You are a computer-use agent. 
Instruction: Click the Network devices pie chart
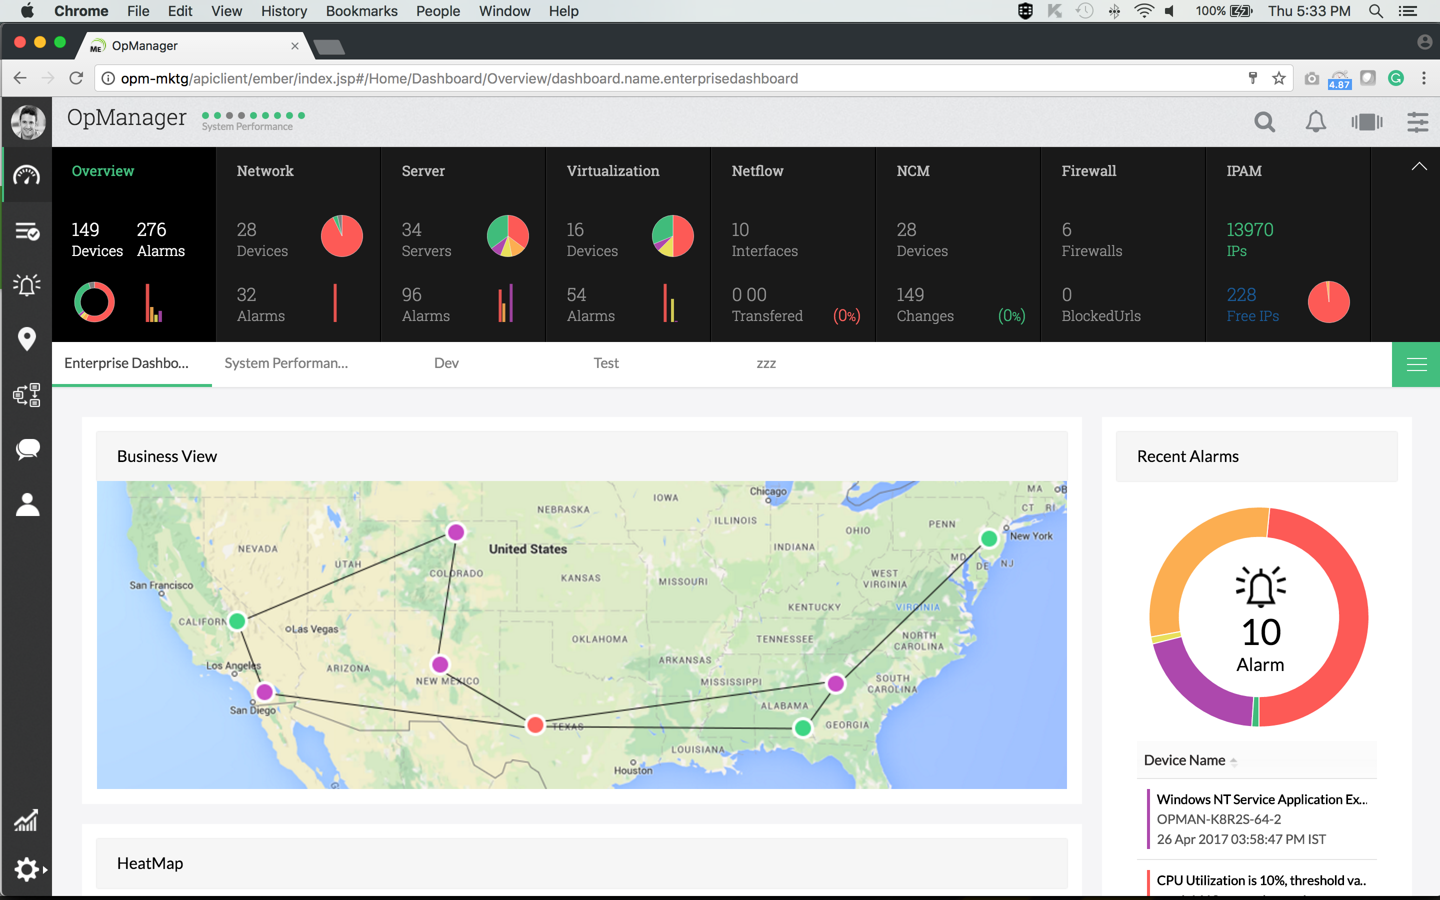click(x=341, y=235)
